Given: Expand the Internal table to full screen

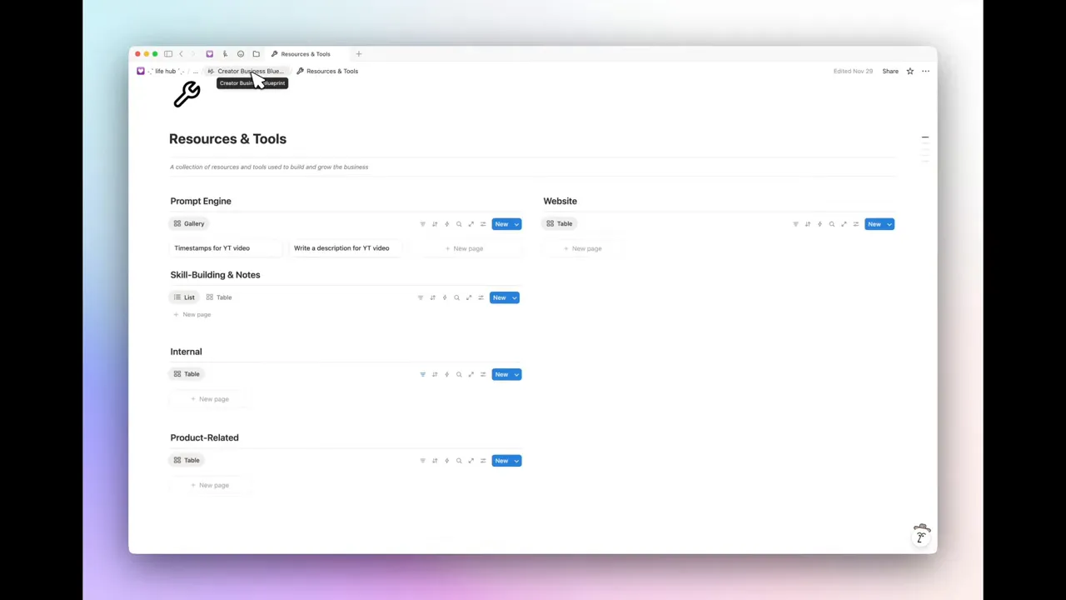Looking at the screenshot, I should (471, 374).
